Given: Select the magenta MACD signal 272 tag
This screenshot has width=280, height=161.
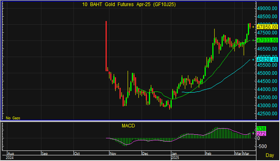Looking at the screenshot, I should [x=261, y=133].
